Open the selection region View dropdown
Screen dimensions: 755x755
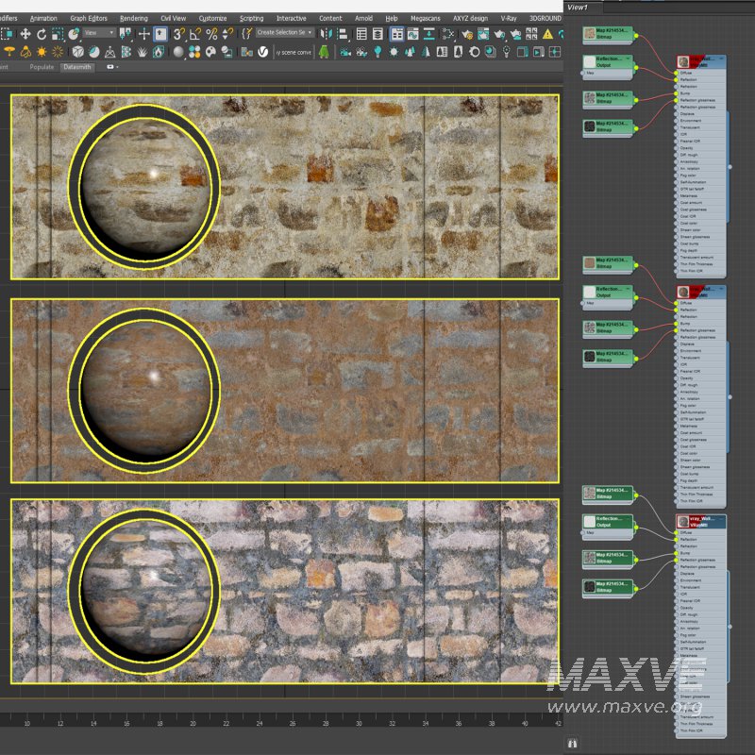(x=99, y=34)
